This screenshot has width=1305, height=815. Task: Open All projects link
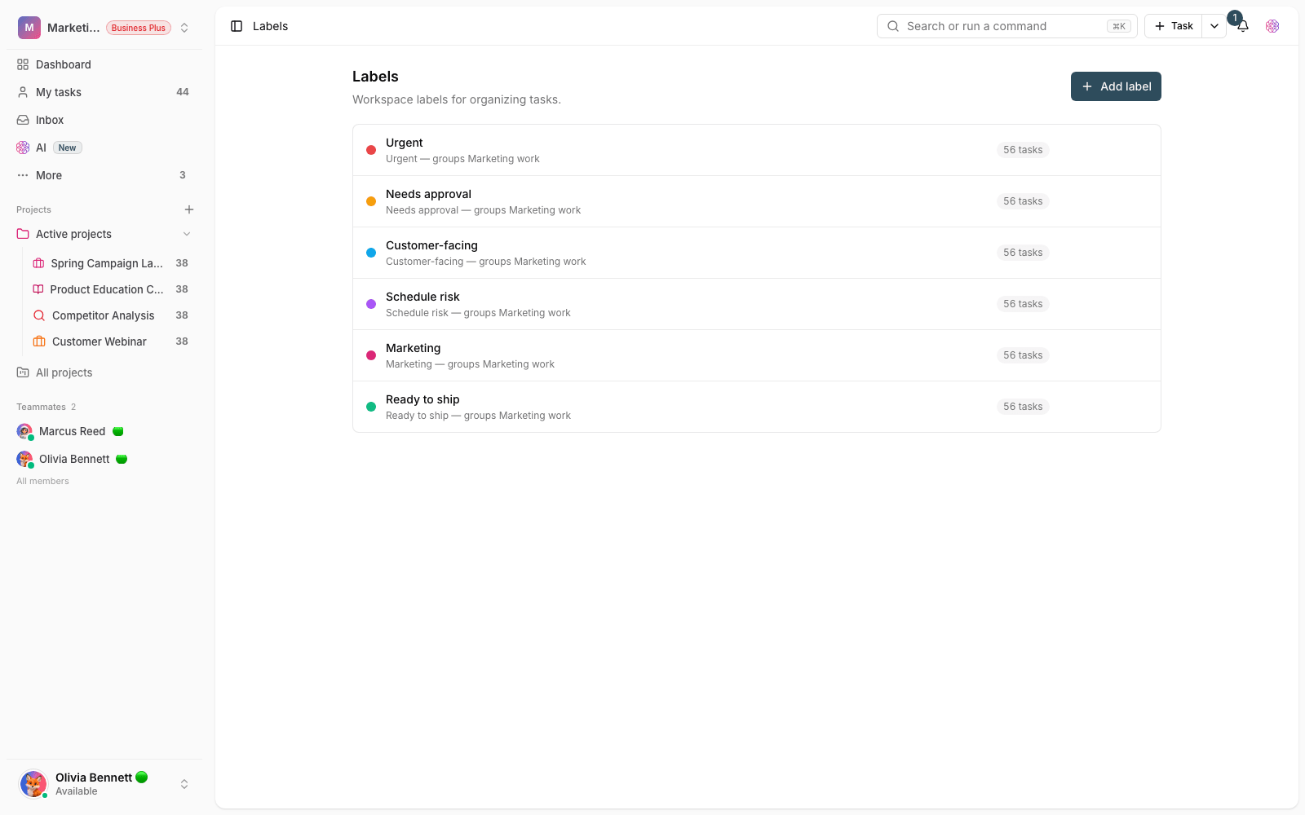tap(64, 372)
